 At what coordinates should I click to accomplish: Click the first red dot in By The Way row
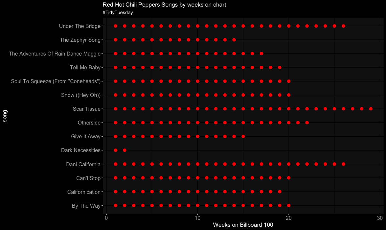tap(115, 205)
